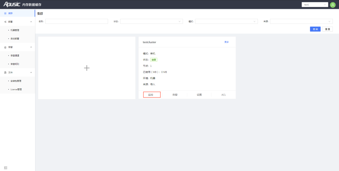
Task: Collapse the 文件 sidebar section
Action: pos(17,72)
